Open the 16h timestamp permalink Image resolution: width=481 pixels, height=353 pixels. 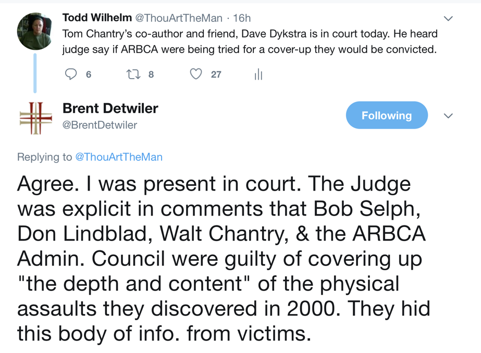coord(242,18)
